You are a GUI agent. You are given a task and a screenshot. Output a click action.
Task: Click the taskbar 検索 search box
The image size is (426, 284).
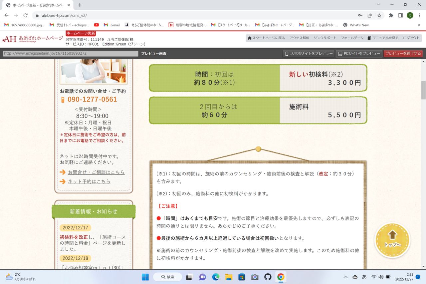pyautogui.click(x=167, y=277)
